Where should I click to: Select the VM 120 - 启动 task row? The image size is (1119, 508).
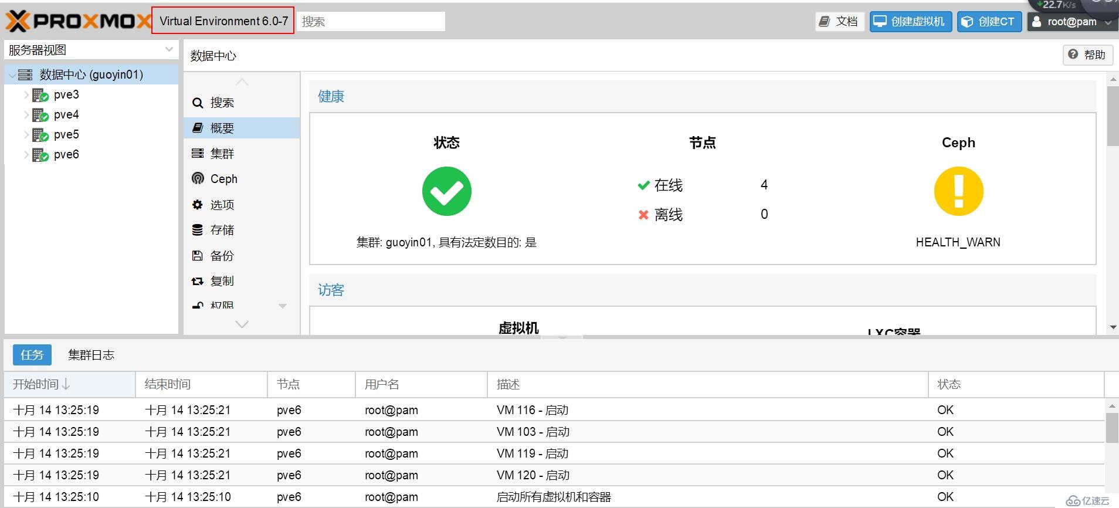pyautogui.click(x=554, y=475)
